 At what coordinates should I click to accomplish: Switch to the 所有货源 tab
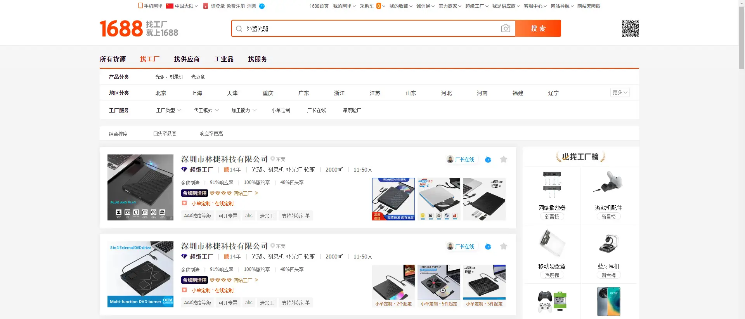(113, 59)
